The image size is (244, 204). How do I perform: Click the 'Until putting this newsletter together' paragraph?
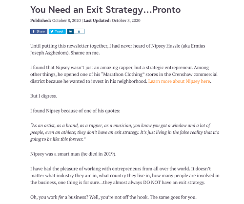point(118,49)
